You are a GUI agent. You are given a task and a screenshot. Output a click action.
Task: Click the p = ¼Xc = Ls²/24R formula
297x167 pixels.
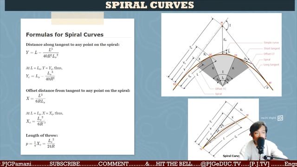tap(40, 143)
